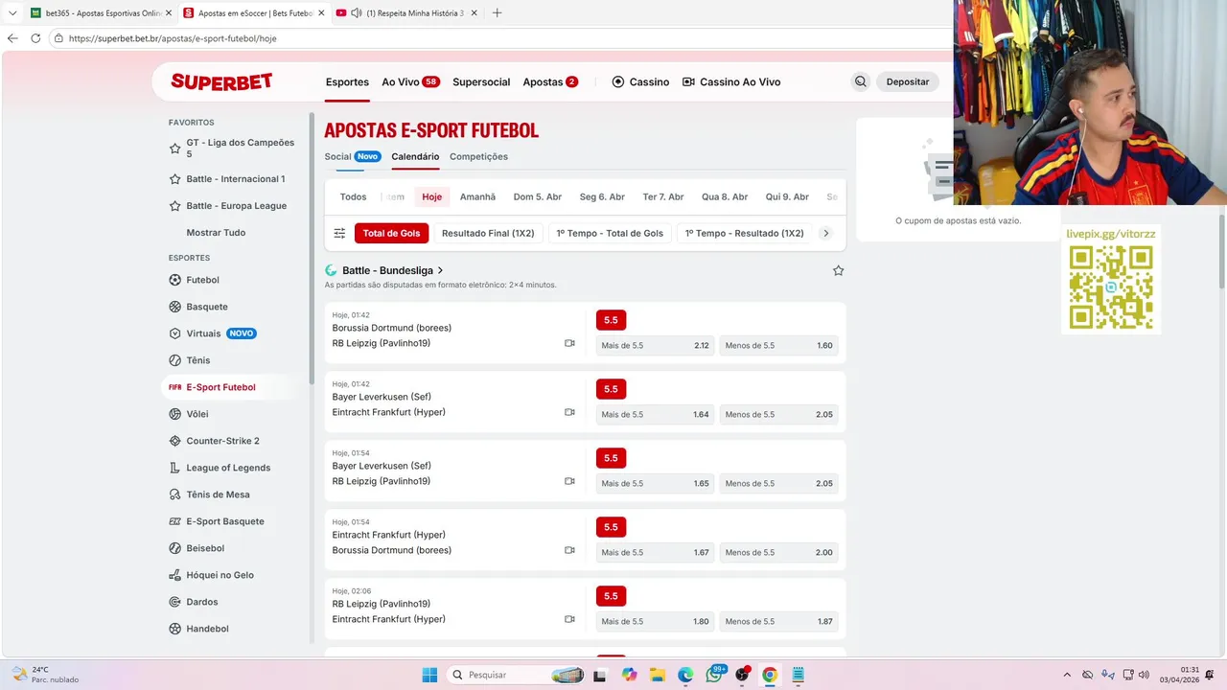Switch to Competições tab
Screen dimensions: 1227x690
478,156
